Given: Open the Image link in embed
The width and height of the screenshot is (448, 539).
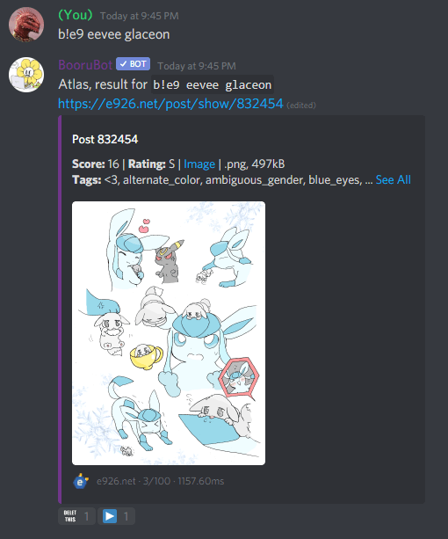Looking at the screenshot, I should pos(199,164).
